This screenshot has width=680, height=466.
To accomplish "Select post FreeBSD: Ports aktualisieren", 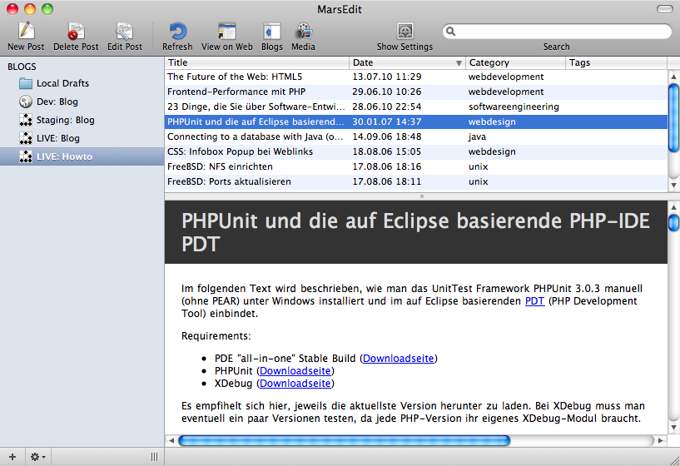I will tap(416, 181).
